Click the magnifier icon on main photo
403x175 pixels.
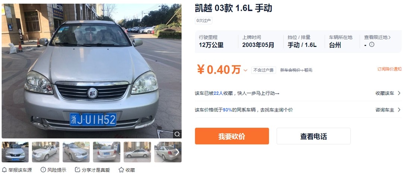(x=177, y=134)
